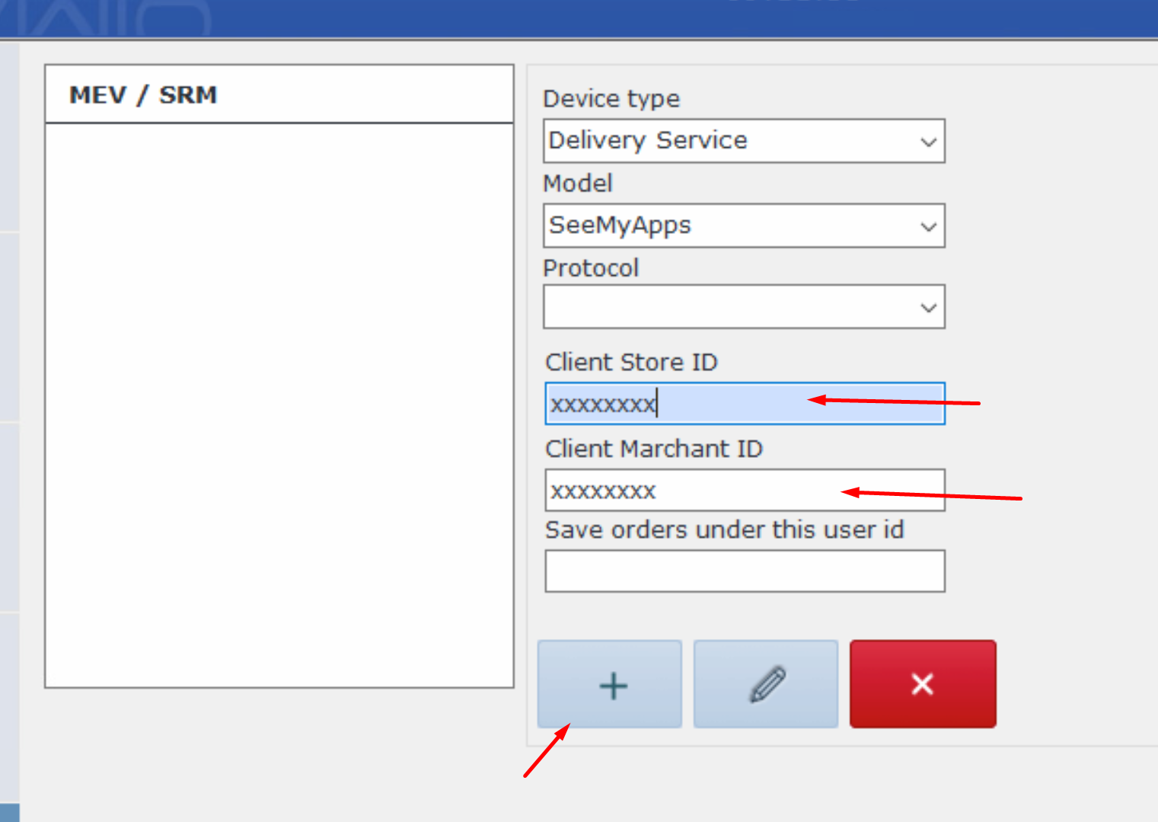Screen dimensions: 1158x822
Task: Click the MEV / SRM list header
Action: pyautogui.click(x=279, y=94)
